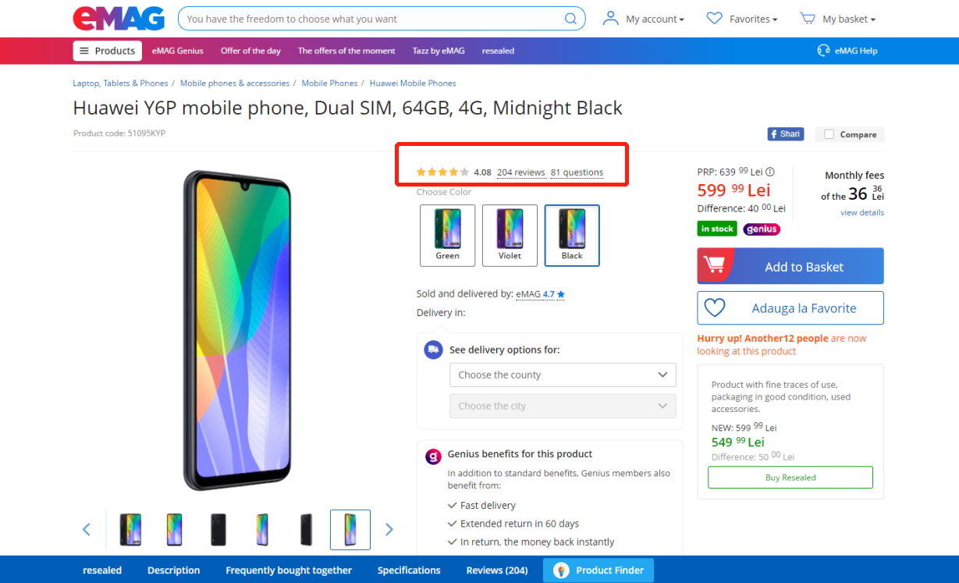Open the Reviews (204) tab
This screenshot has height=583, width=959.
point(497,571)
